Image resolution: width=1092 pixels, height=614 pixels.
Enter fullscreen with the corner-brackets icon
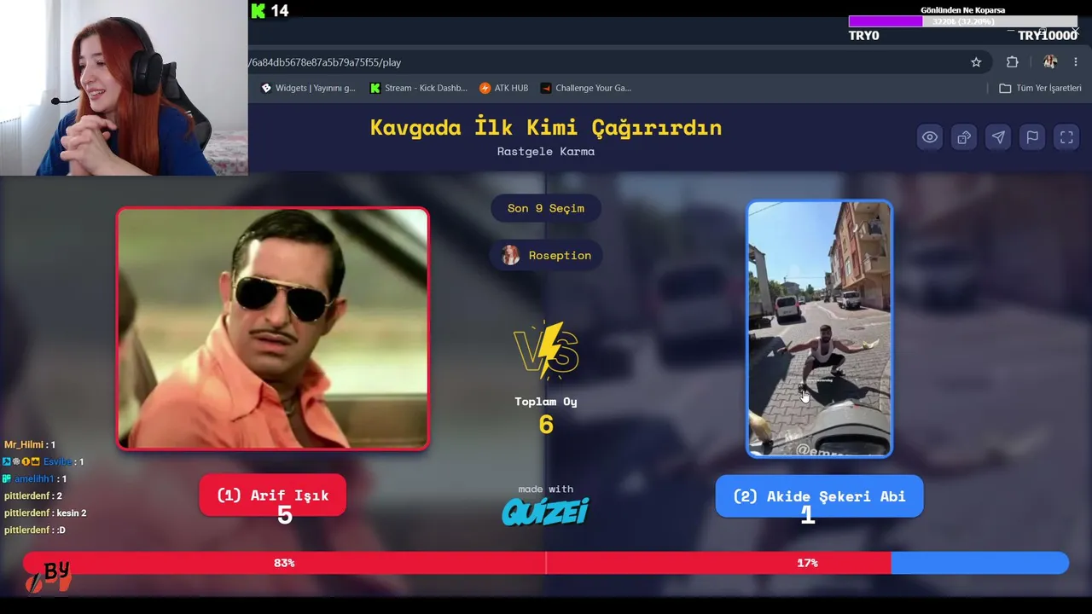pyautogui.click(x=1066, y=137)
